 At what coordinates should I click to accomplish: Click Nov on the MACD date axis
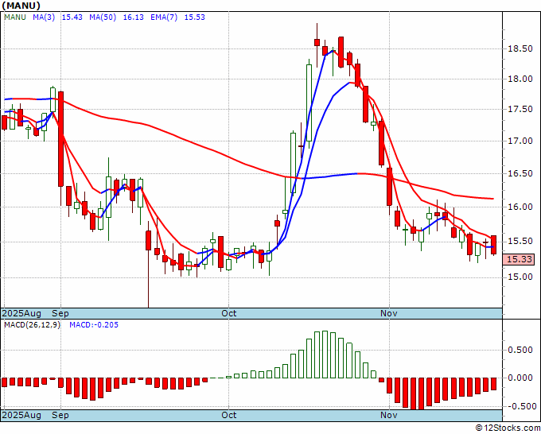(389, 415)
